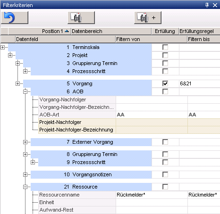
Task: Expand the Vorgangsnotizen node
Action: 25,174
